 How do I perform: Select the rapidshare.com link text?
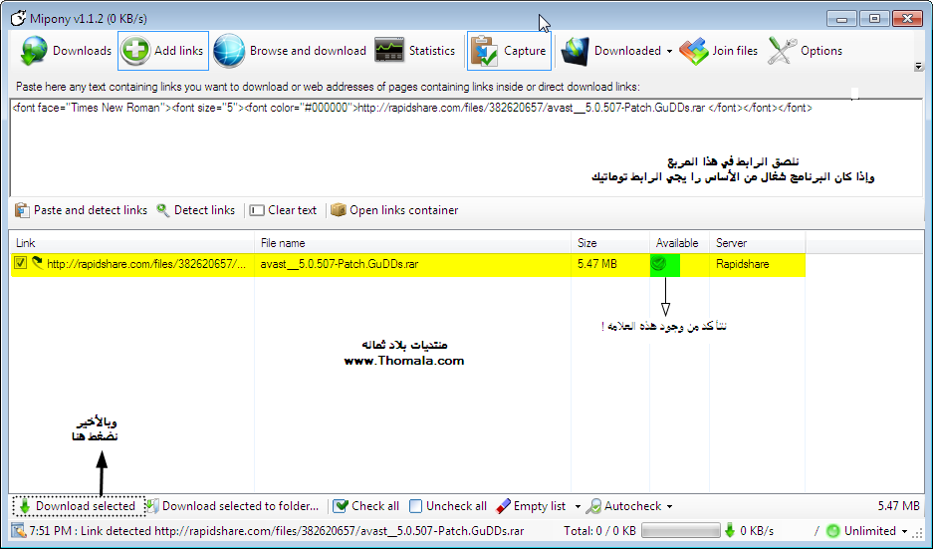point(145,264)
